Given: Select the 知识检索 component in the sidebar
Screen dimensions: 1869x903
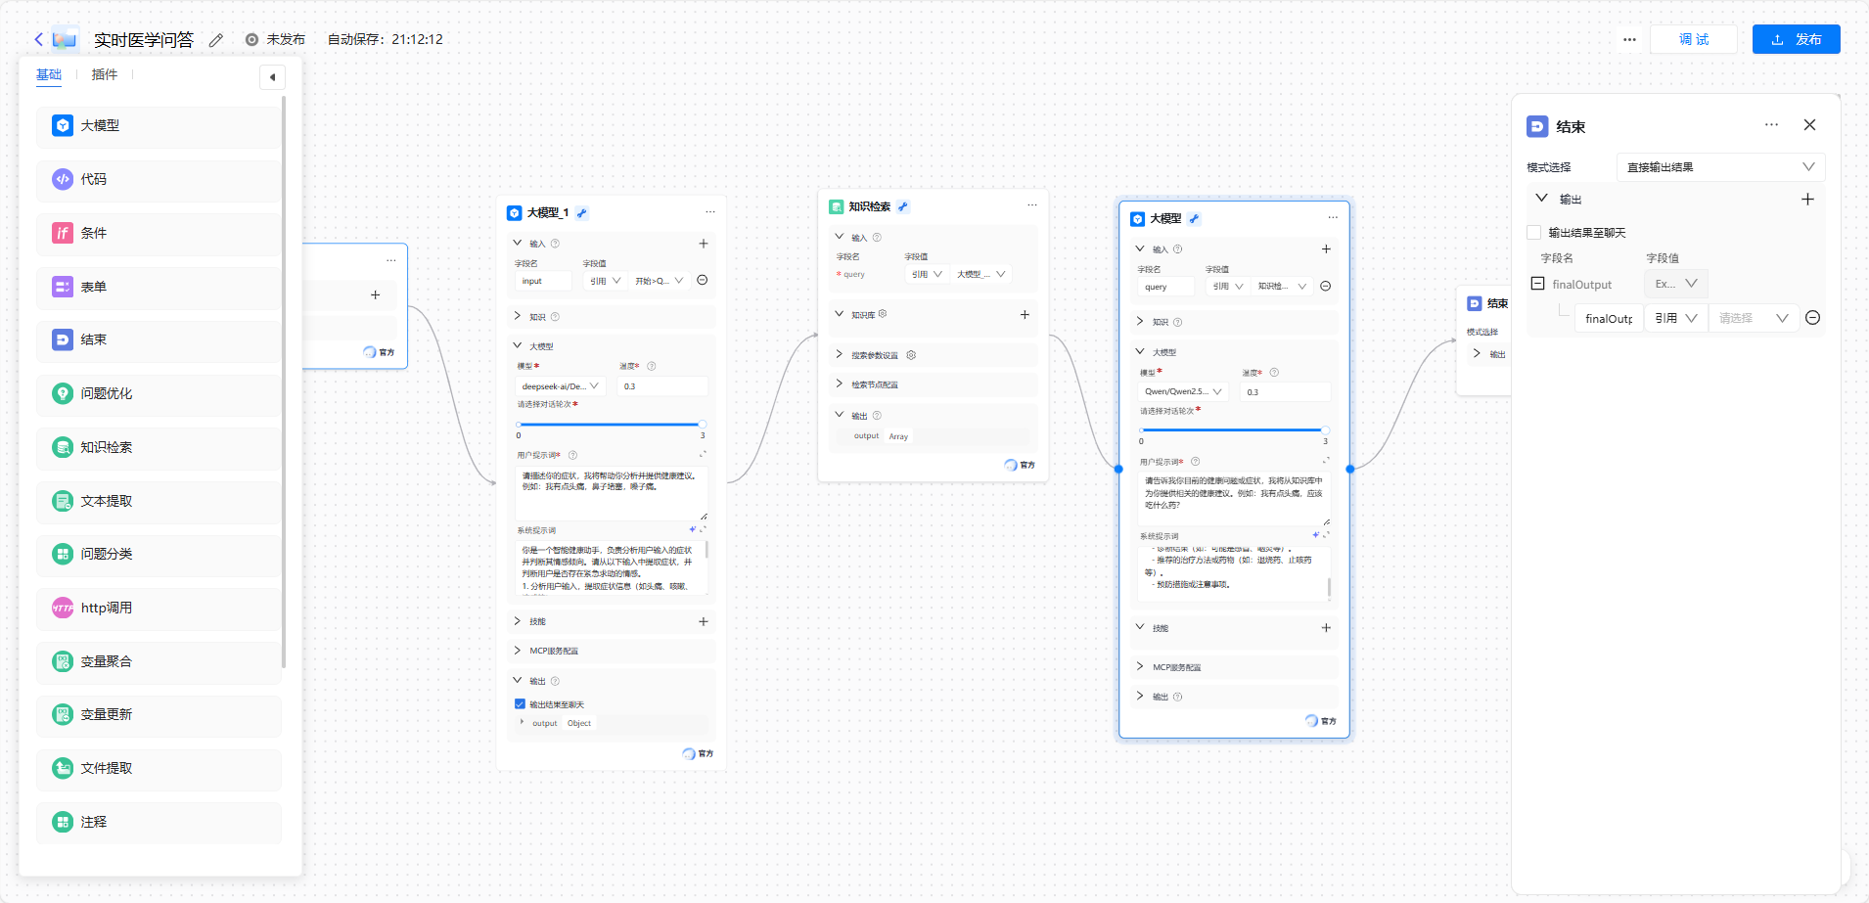Looking at the screenshot, I should click(160, 447).
